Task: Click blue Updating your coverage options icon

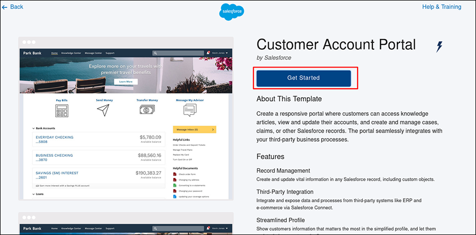Action: (x=175, y=196)
